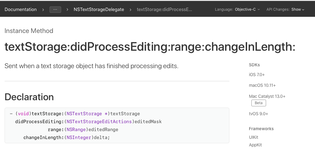Click the iOS 7.0+ SDK entry
The width and height of the screenshot is (315, 154).
click(x=257, y=75)
